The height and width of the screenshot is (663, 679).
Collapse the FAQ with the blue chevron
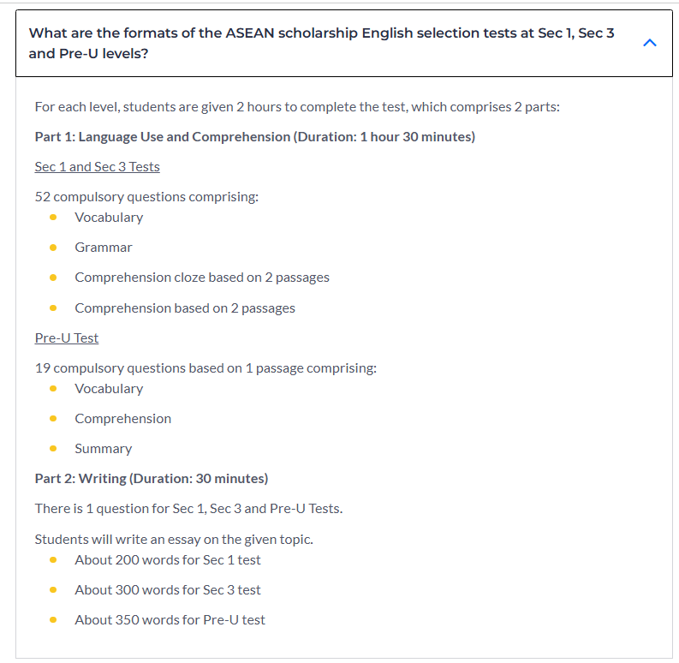[649, 43]
